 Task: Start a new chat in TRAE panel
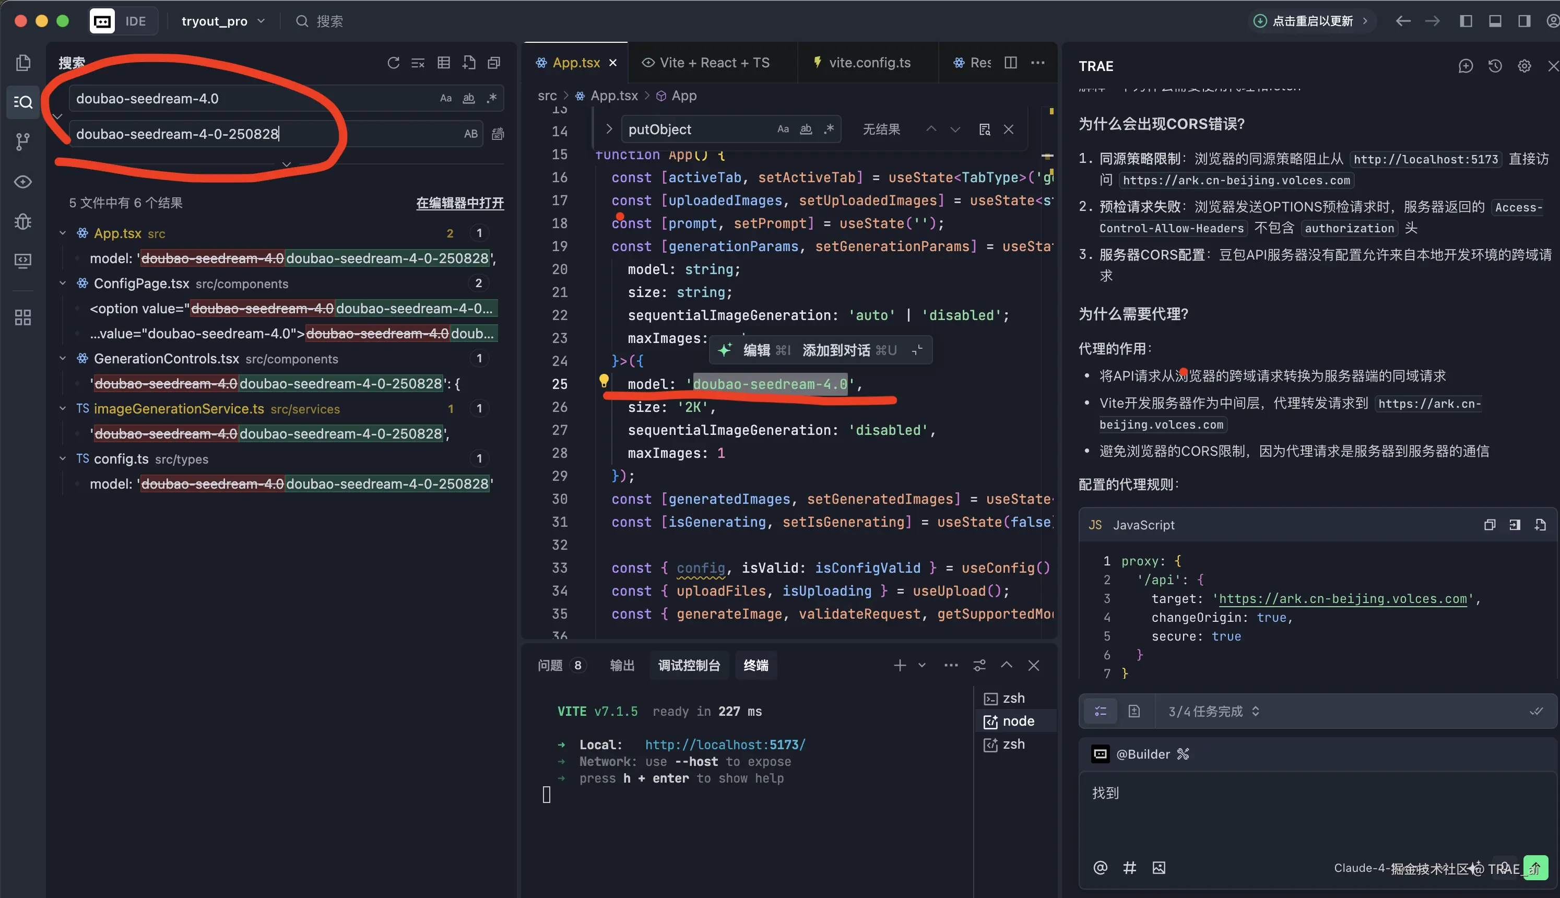[1465, 66]
